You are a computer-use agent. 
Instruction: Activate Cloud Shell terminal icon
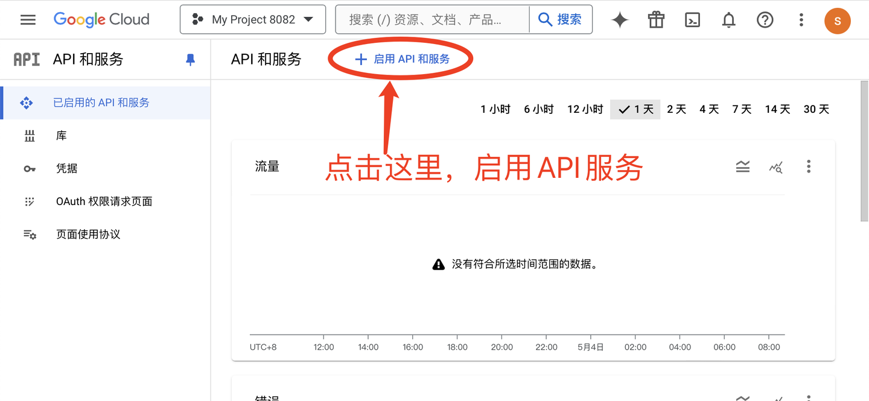(692, 20)
